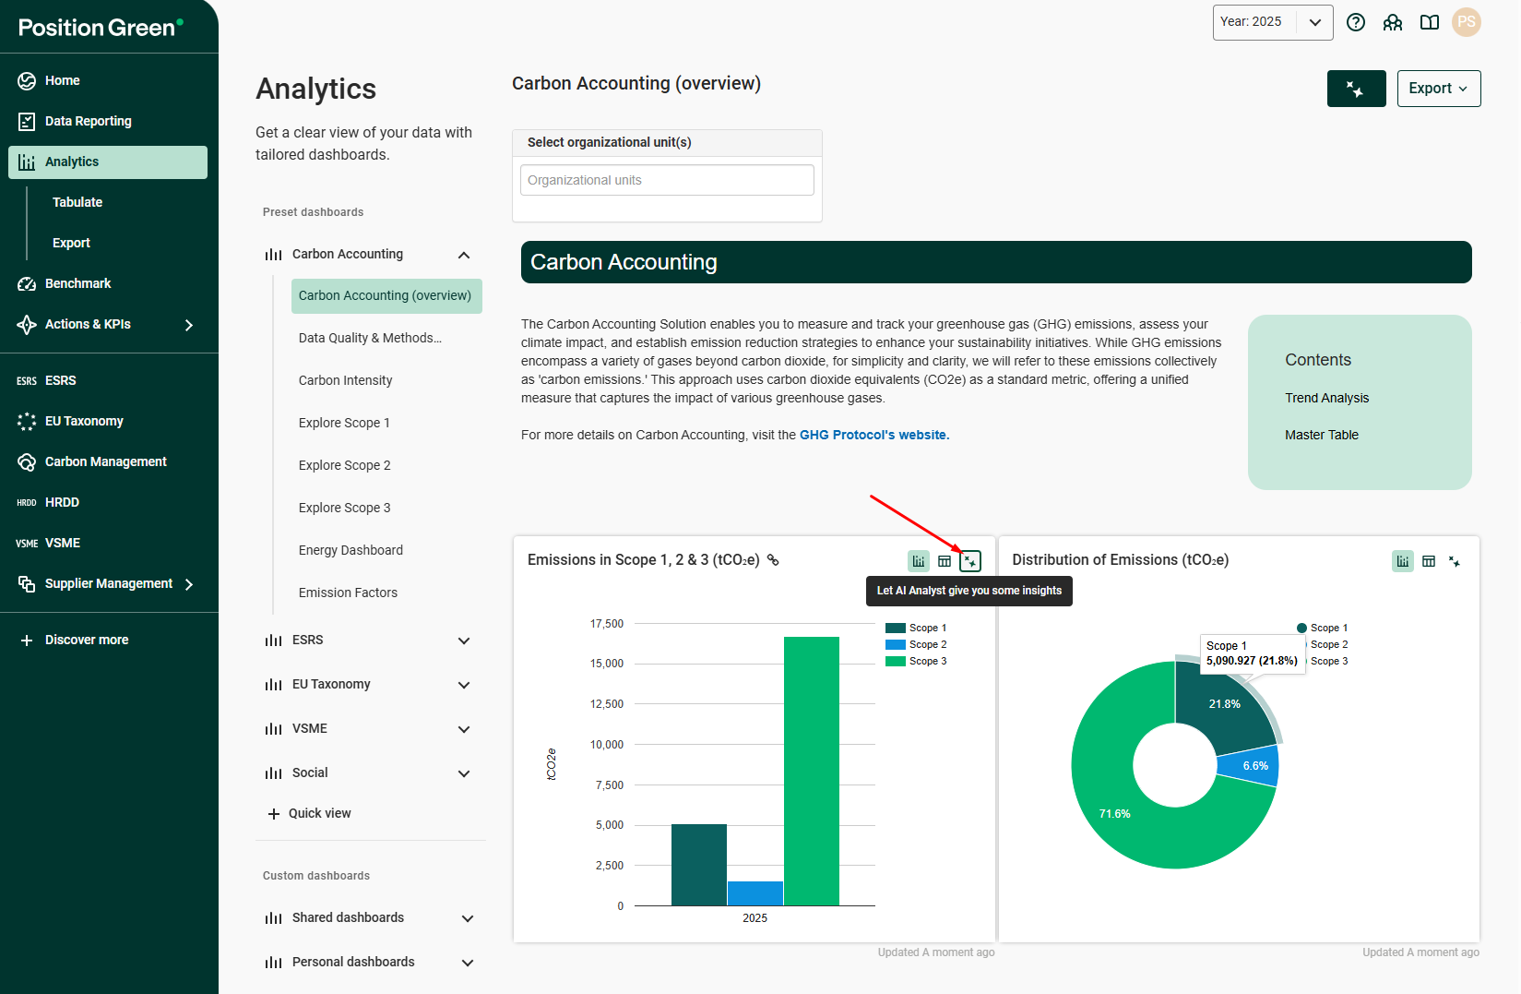Click the plus icon beside Quick view
This screenshot has height=994, width=1521.
tap(273, 813)
